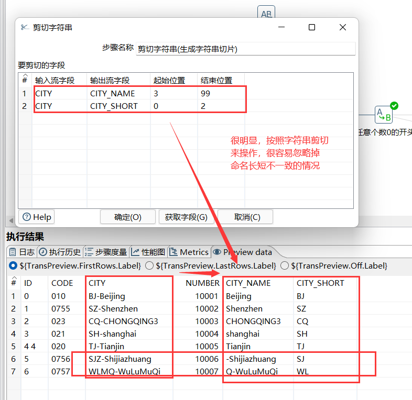Click the CITY column header in preview

click(x=129, y=283)
